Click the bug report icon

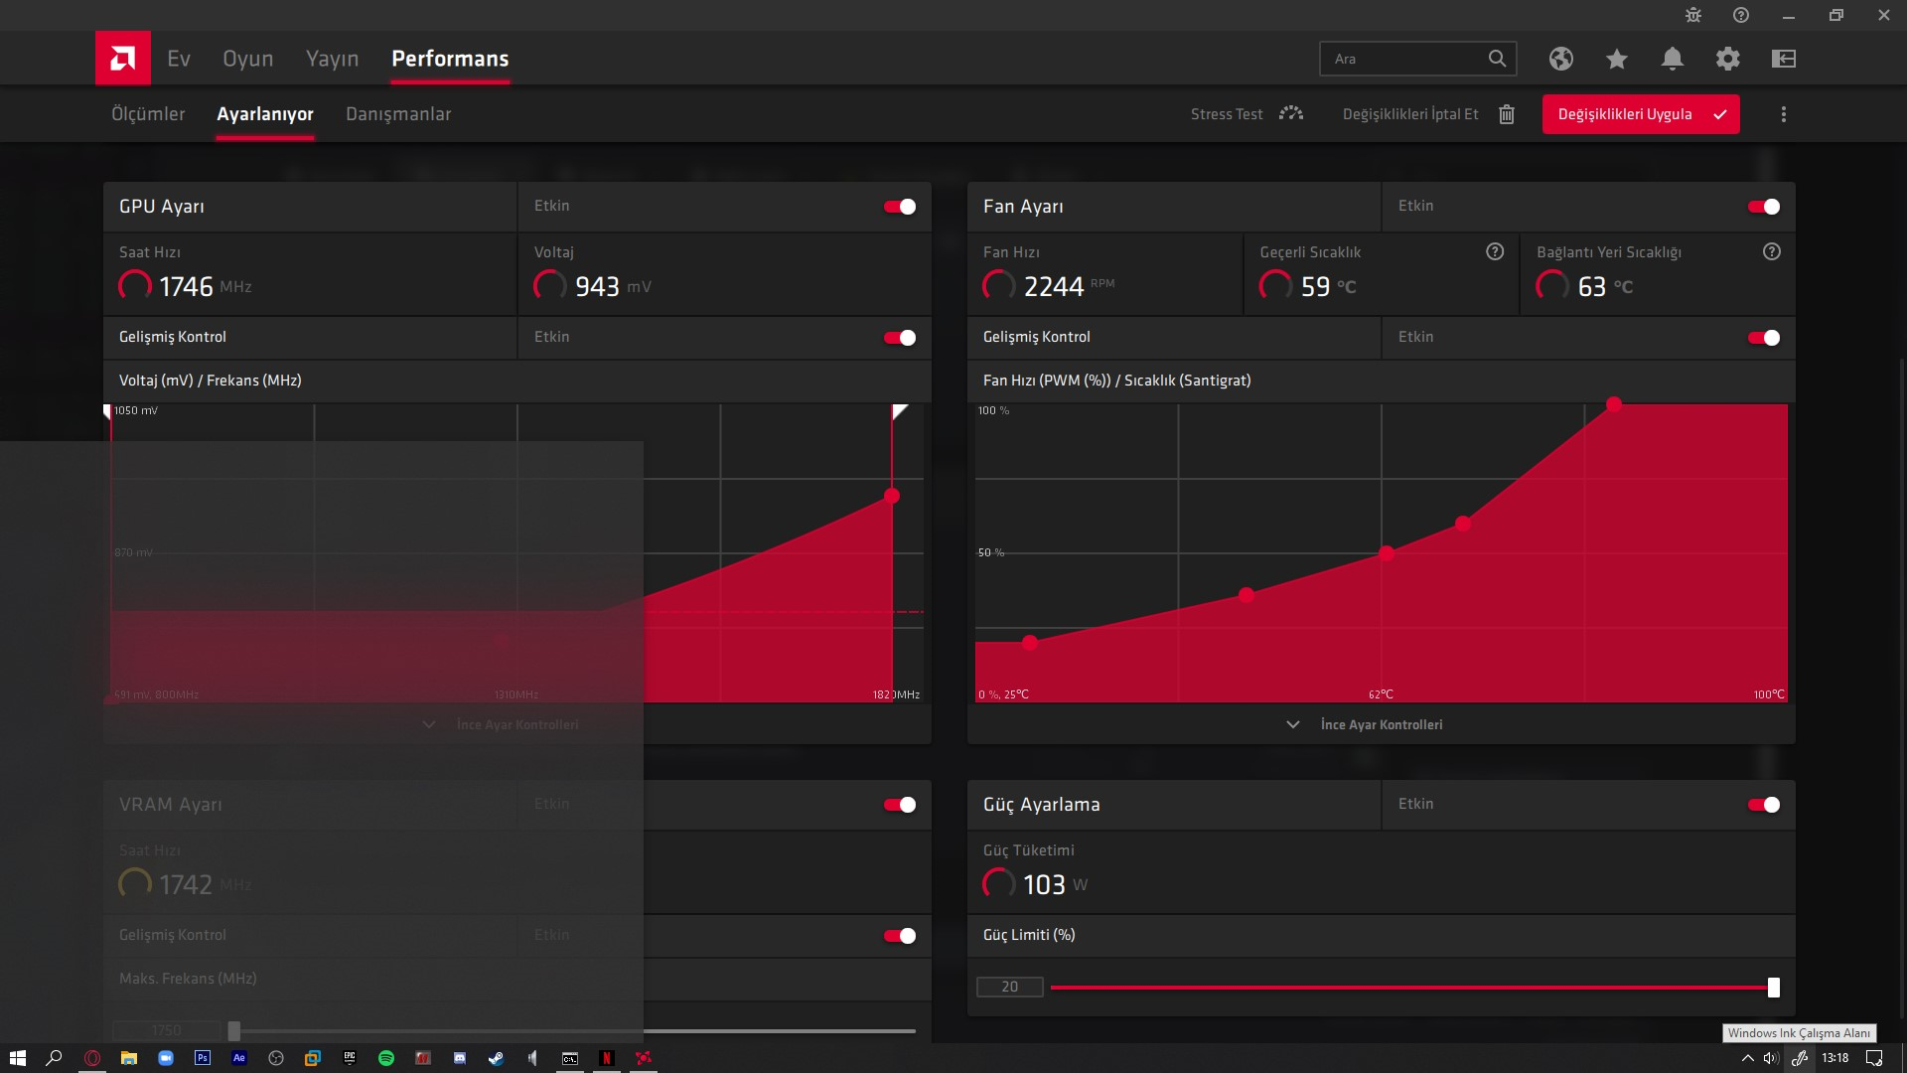click(1692, 15)
